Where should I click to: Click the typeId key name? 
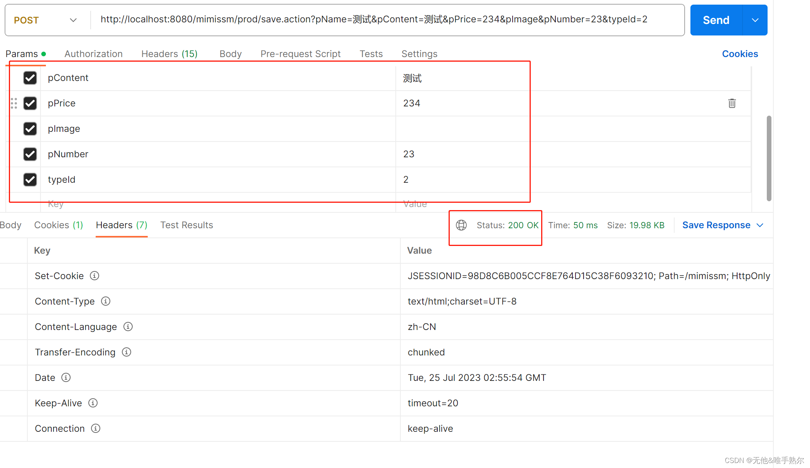[61, 180]
